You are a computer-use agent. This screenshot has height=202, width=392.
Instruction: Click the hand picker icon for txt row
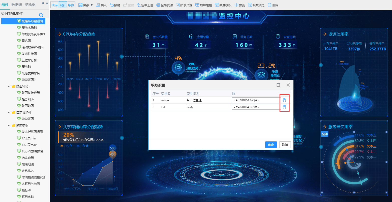coord(284,107)
